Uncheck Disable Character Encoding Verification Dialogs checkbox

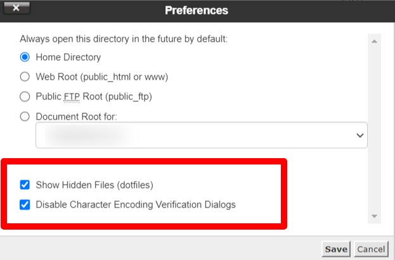pyautogui.click(x=25, y=205)
